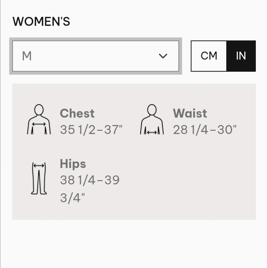Select the IN unit toggle
The width and height of the screenshot is (267, 268).
(241, 56)
